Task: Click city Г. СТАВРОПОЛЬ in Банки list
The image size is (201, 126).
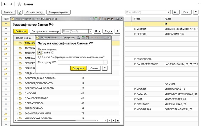Action: [x=143, y=59]
